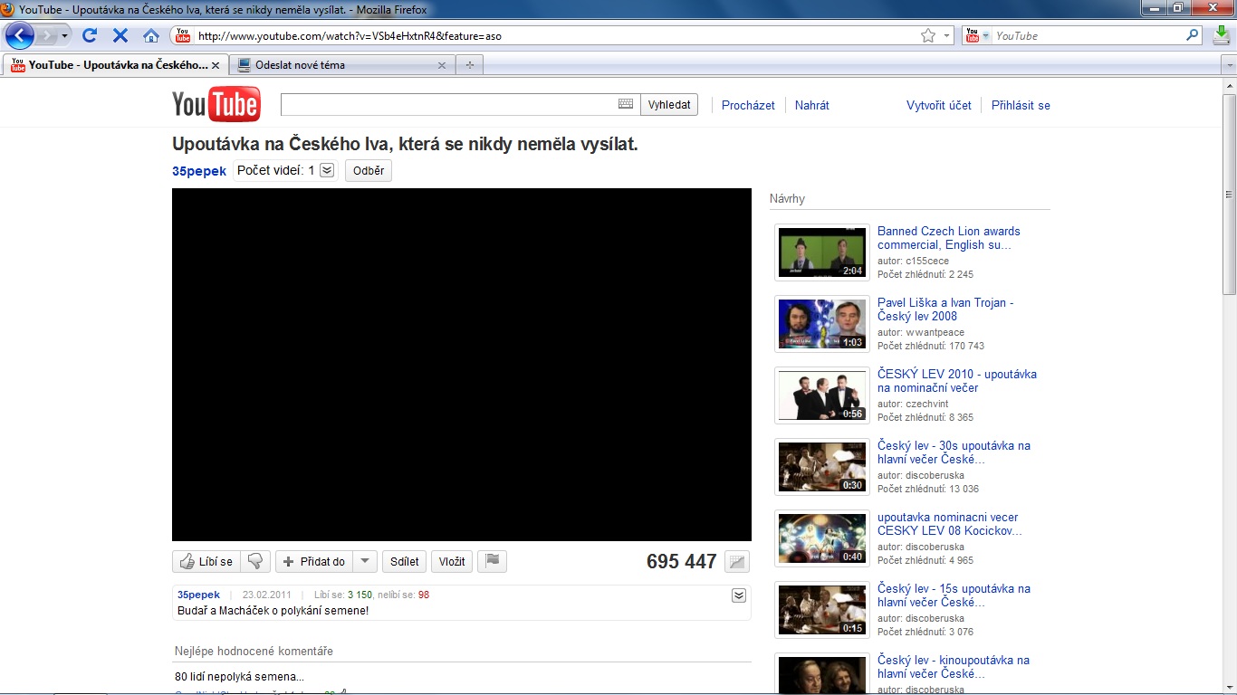Go back using the browser back arrow

[x=20, y=36]
